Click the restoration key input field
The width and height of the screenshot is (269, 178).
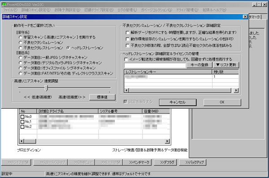coord(155,65)
